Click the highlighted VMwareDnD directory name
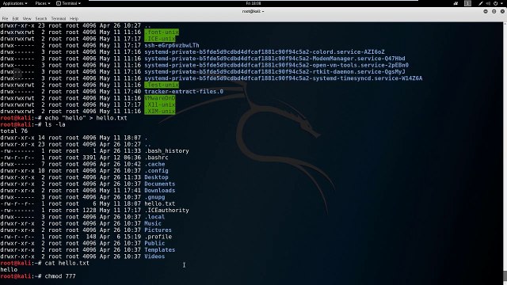 tap(160, 98)
